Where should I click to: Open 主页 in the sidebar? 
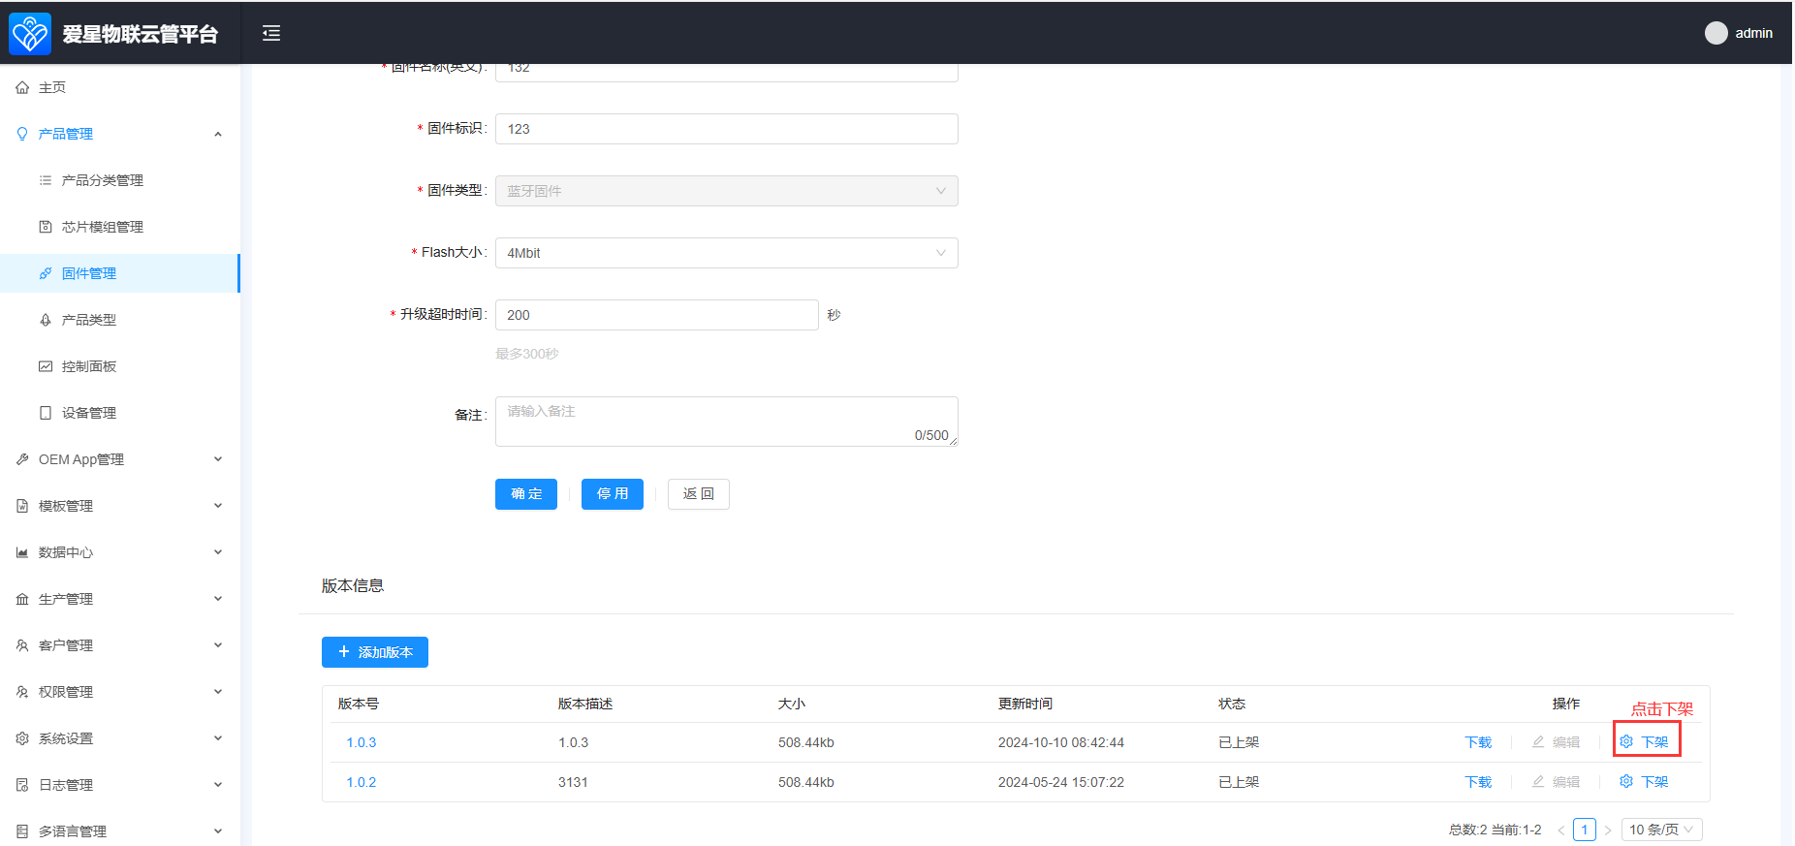pos(120,87)
